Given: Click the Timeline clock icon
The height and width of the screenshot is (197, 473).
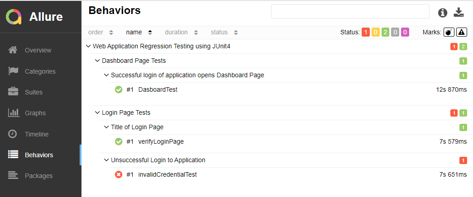Looking at the screenshot, I should tap(13, 134).
